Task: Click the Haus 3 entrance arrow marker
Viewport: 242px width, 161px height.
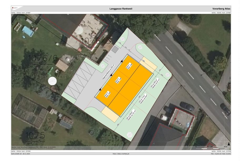Action: point(100,90)
